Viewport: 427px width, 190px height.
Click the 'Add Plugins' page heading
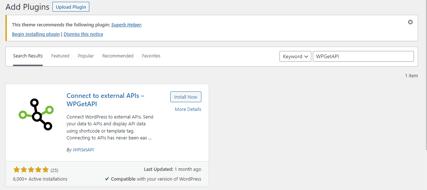tap(27, 7)
